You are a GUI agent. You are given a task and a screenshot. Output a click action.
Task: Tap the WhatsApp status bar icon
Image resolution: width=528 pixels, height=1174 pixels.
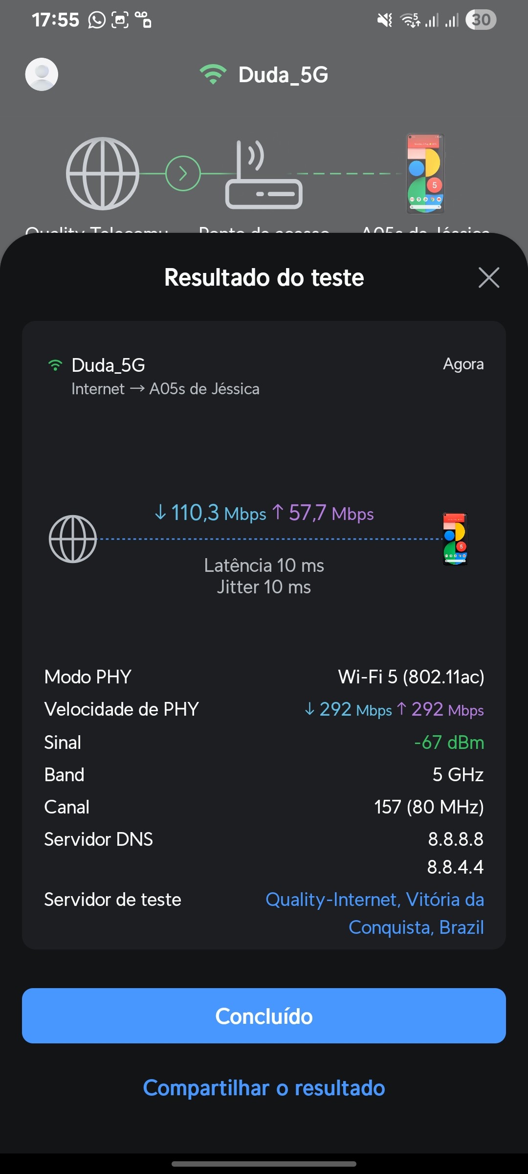pos(97,20)
